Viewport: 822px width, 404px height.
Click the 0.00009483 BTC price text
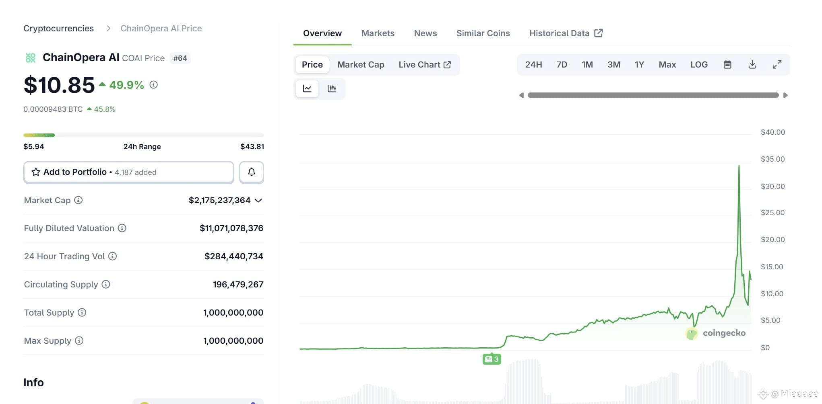(x=53, y=109)
